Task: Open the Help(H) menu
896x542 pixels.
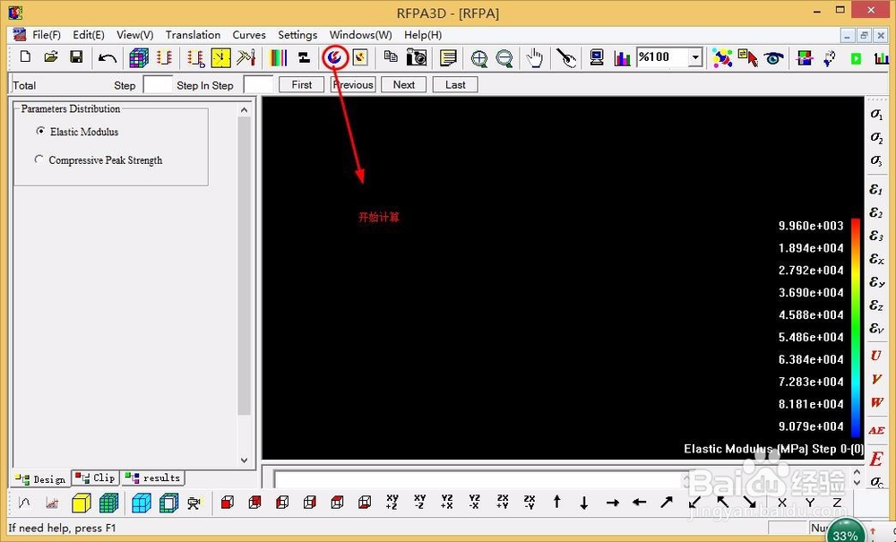Action: point(423,35)
